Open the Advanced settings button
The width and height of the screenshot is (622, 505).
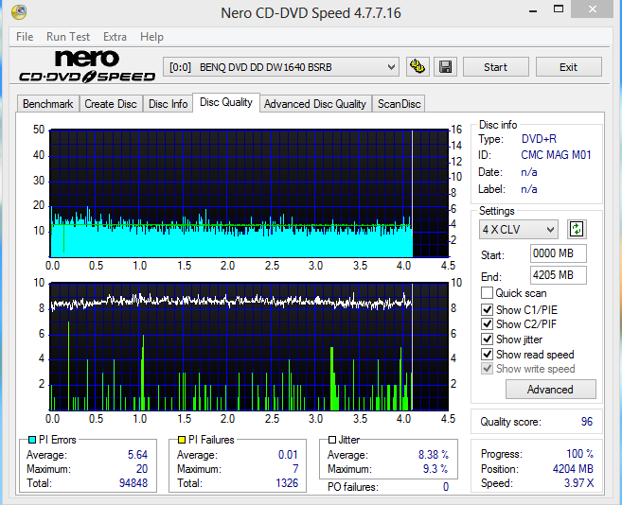point(550,390)
